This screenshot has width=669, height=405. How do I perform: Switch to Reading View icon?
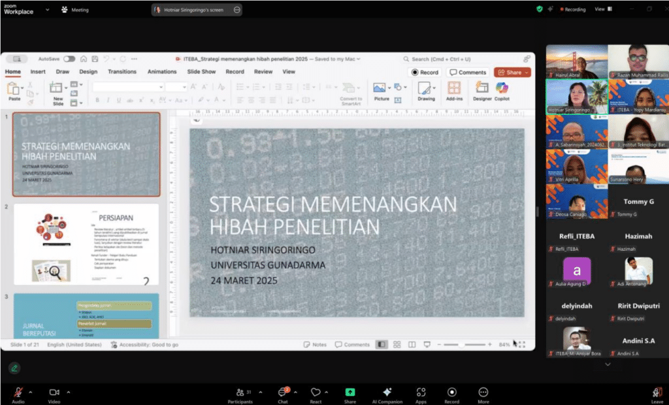tap(412, 344)
